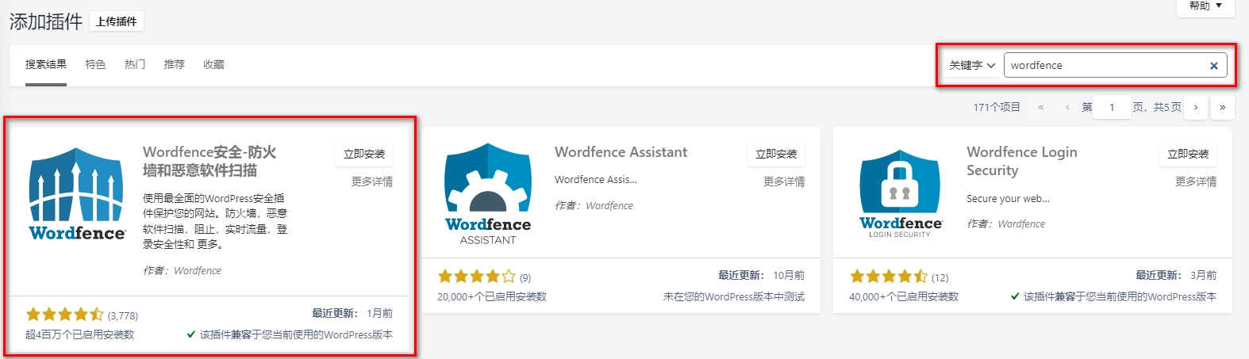
Task: Click the 上传插件 button
Action: [x=116, y=21]
